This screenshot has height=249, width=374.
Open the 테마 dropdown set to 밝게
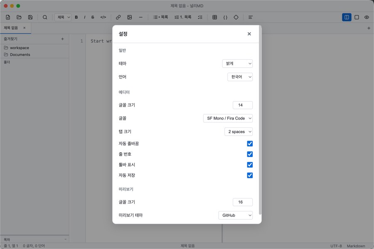237,63
